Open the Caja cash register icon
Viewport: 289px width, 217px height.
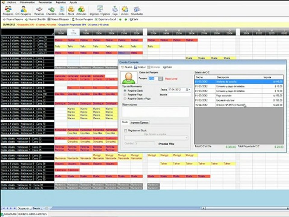click(115, 11)
